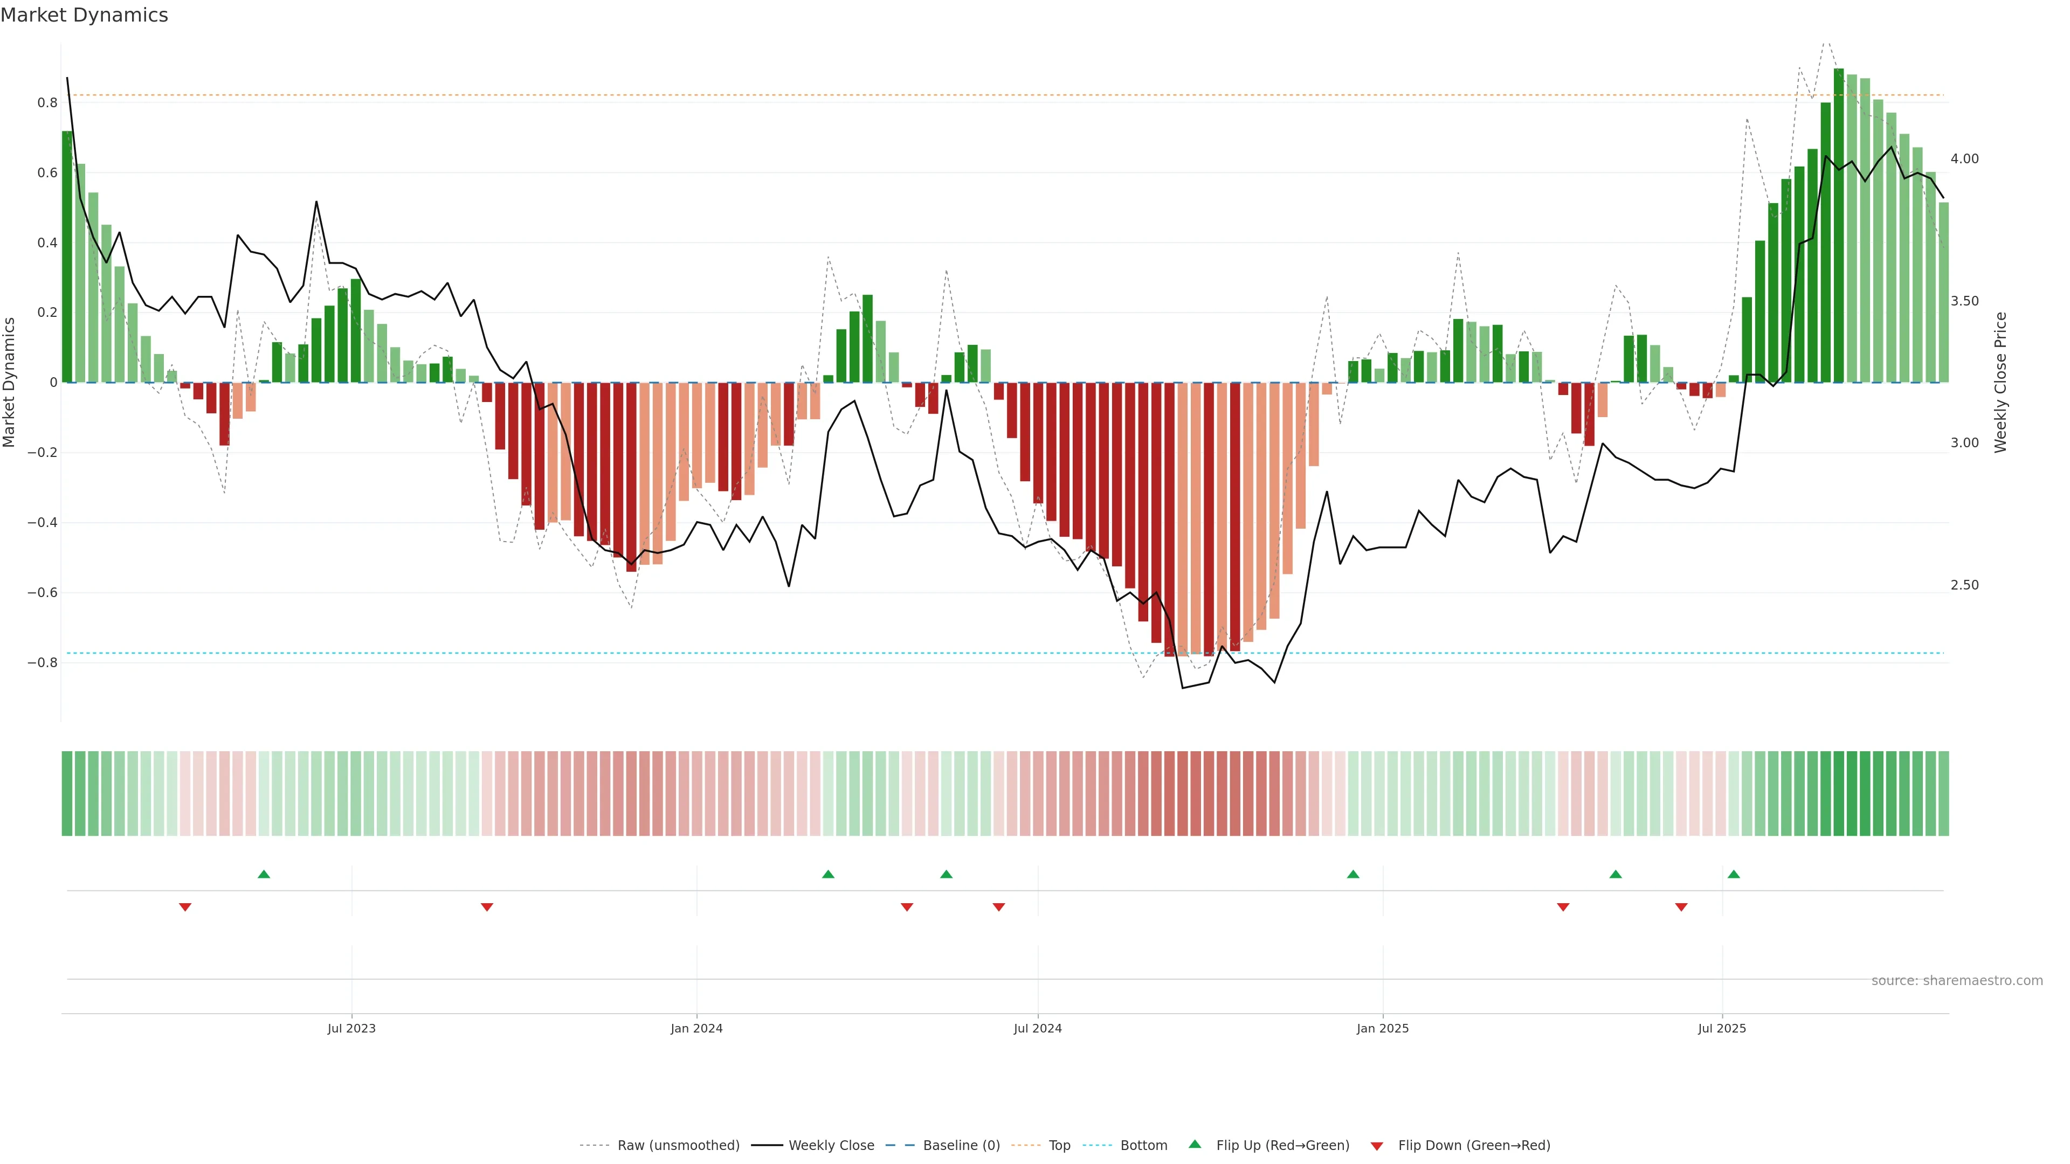Click the first dark green heatmap strip cell
This screenshot has height=1164, width=2070.
67,793
